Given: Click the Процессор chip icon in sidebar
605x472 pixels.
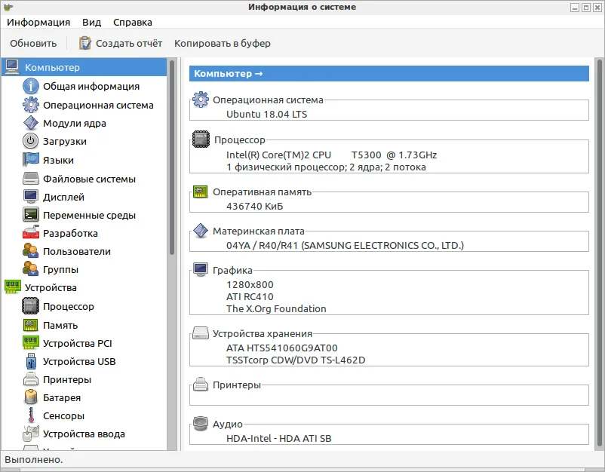Looking at the screenshot, I should (x=30, y=306).
